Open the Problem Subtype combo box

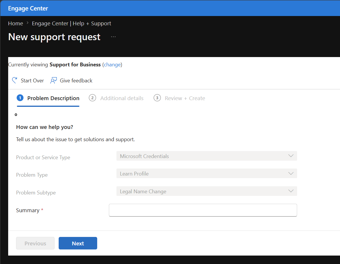pyautogui.click(x=207, y=191)
